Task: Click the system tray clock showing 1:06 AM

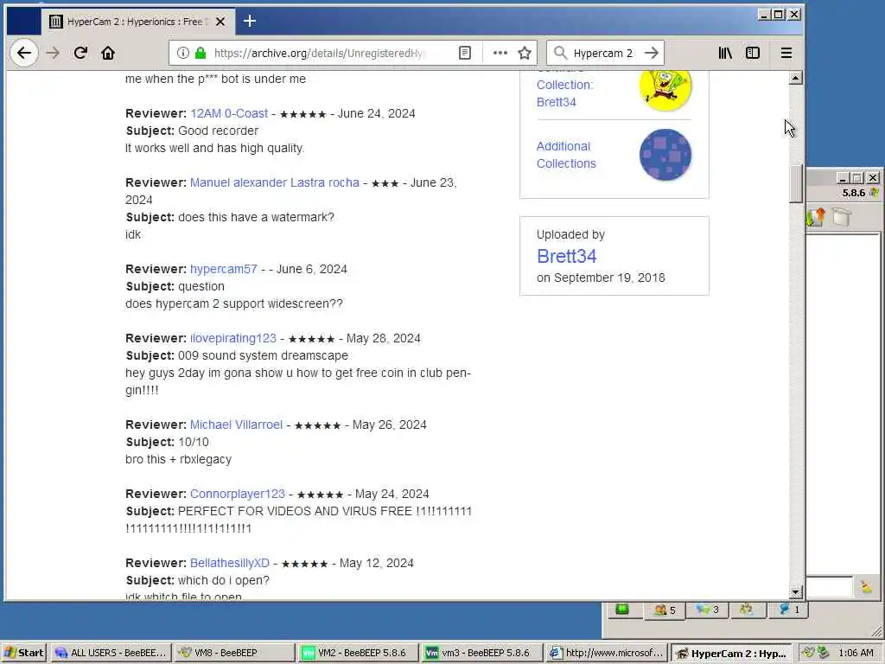Action: pos(856,653)
